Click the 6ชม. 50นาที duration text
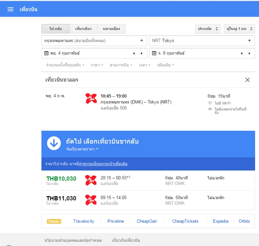The width and height of the screenshot is (259, 246). click(x=176, y=198)
